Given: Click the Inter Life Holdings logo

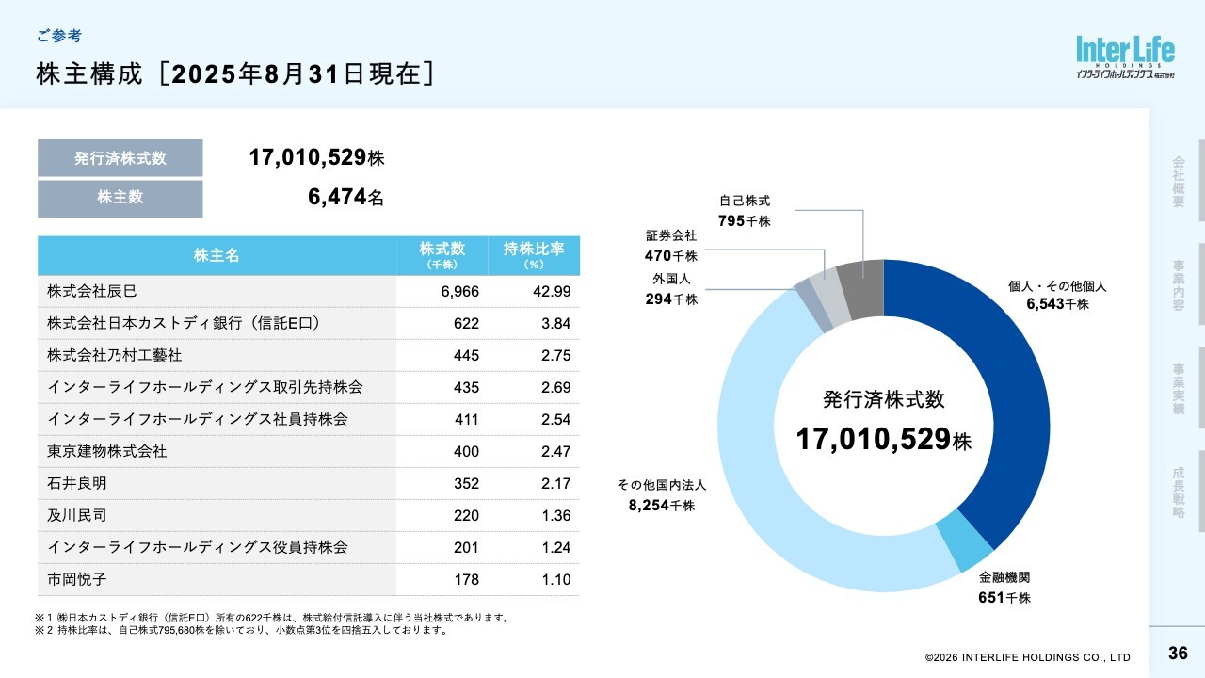Looking at the screenshot, I should [1125, 56].
